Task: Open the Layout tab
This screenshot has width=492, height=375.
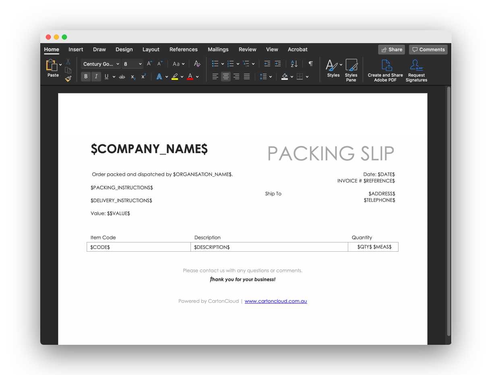Action: click(x=151, y=50)
